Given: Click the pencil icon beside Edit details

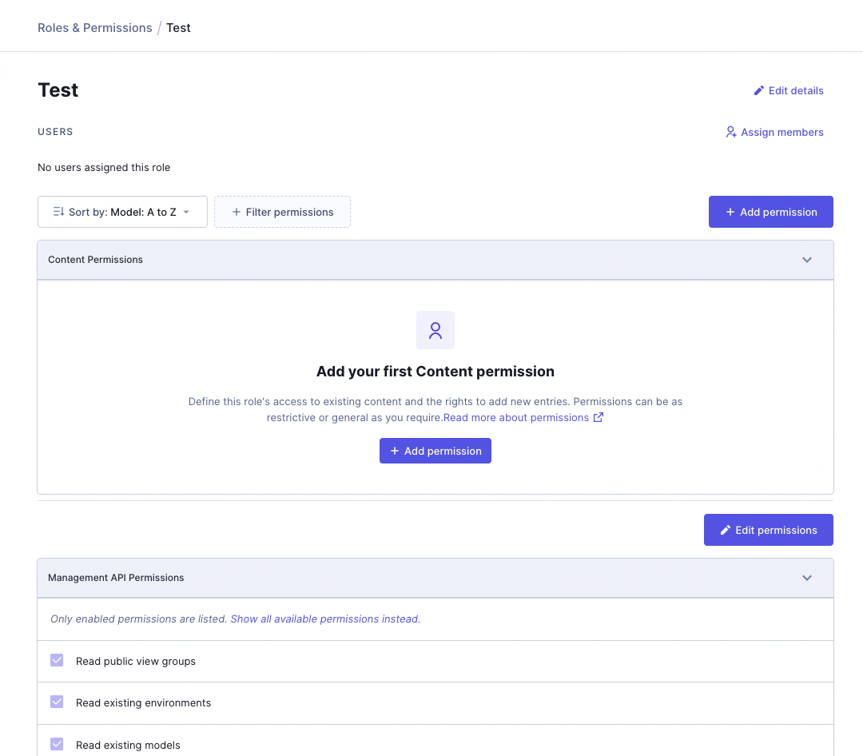Looking at the screenshot, I should click(759, 91).
